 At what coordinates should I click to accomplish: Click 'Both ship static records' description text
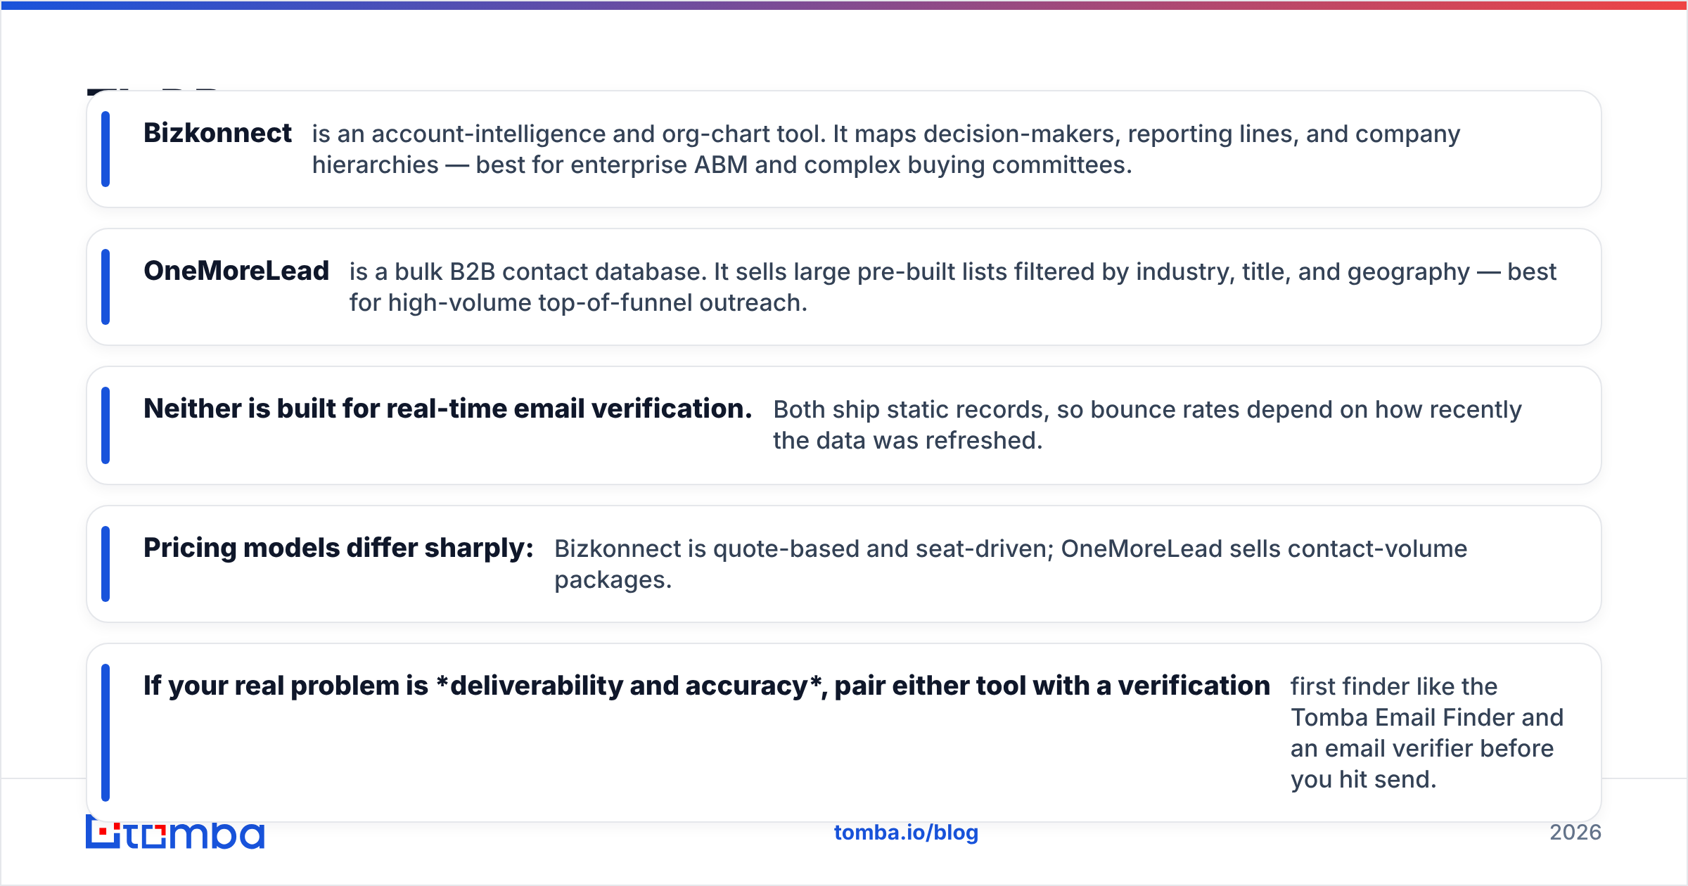[1147, 425]
